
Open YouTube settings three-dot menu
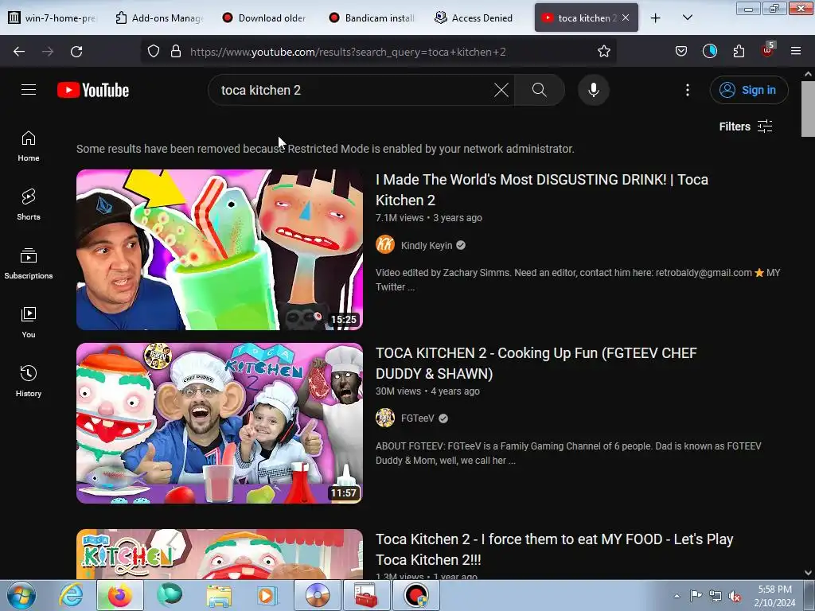[688, 90]
